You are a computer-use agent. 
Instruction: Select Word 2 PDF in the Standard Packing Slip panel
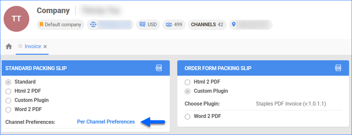pos(9,109)
